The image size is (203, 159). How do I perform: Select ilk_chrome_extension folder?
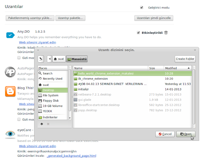tap(132, 79)
